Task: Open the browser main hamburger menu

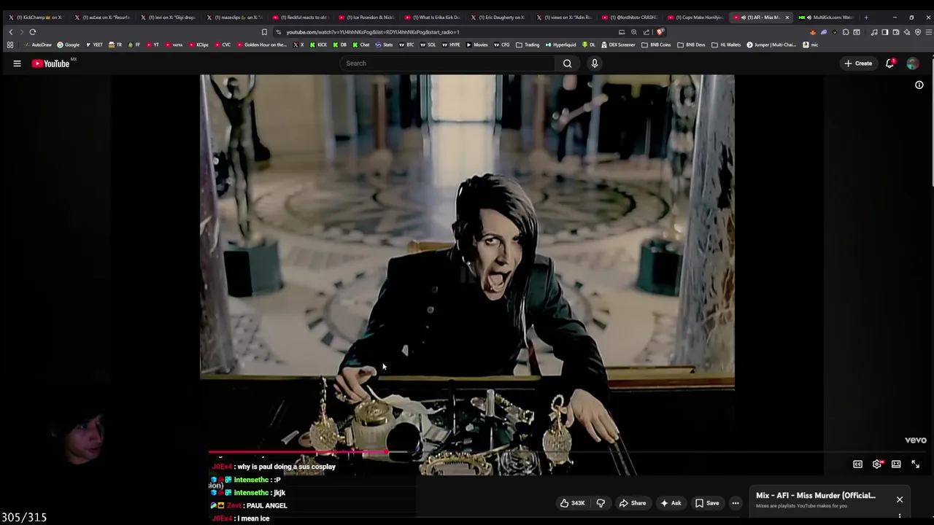Action: tap(928, 32)
